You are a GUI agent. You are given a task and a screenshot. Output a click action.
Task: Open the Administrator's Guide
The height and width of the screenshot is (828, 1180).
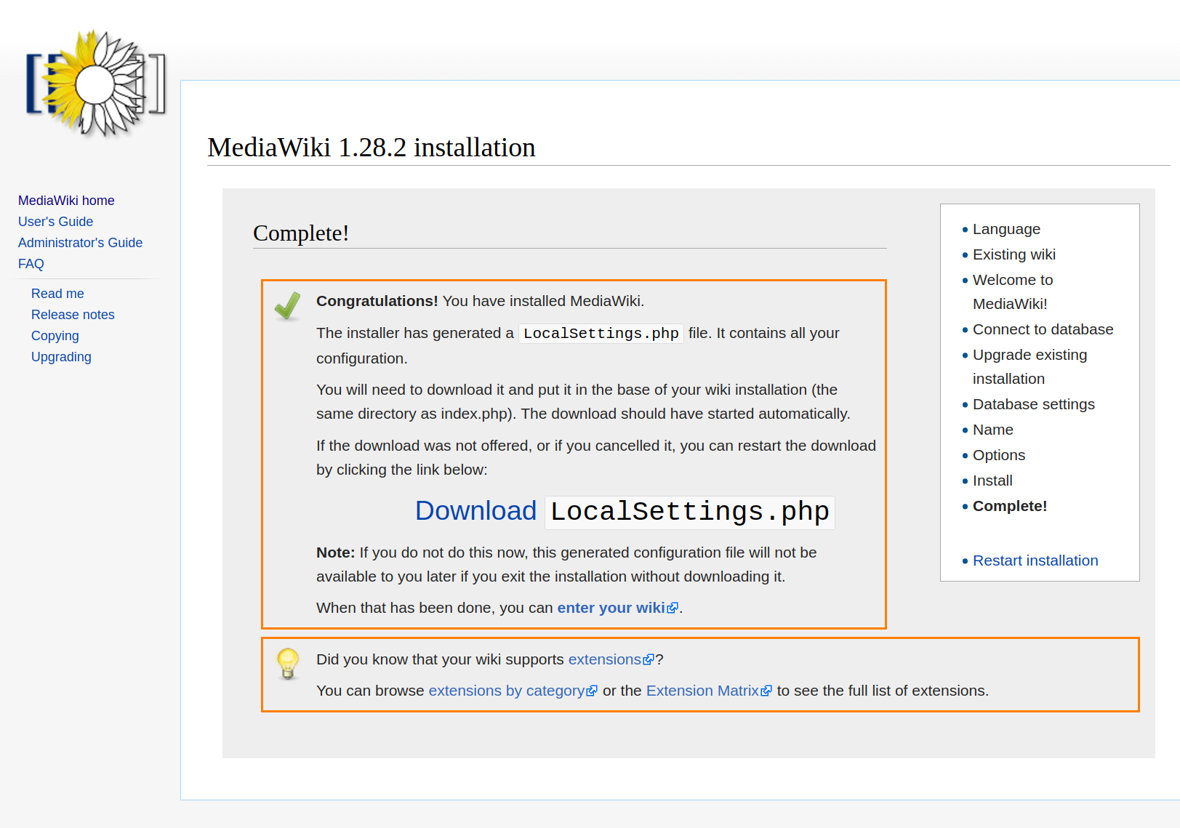coord(80,242)
